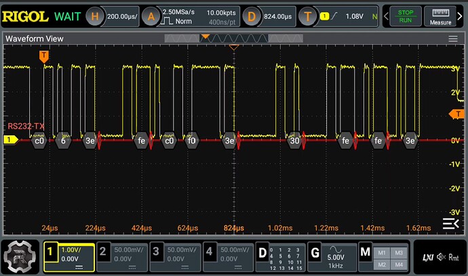
Task: Go to next toolbar page with right chevron
Action: tap(460, 16)
